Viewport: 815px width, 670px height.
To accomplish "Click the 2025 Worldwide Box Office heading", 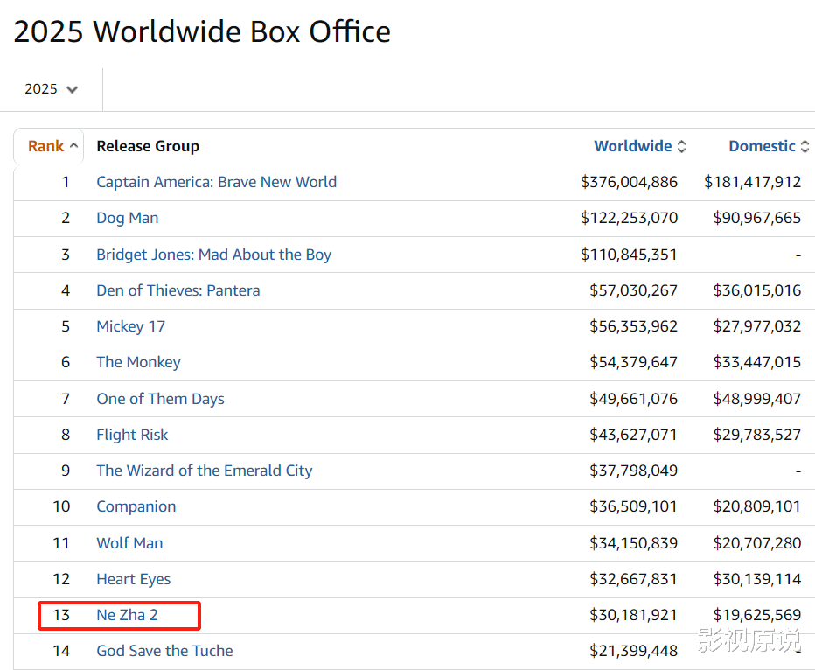I will click(202, 32).
